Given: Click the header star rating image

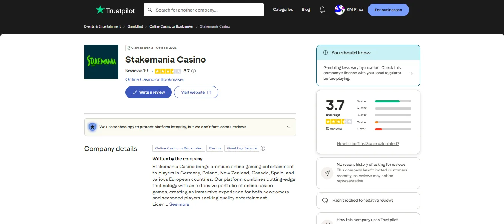Looking at the screenshot, I should point(168,71).
